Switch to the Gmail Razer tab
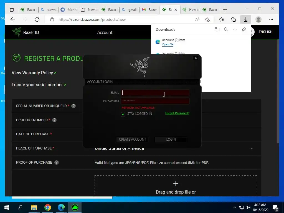284x213 pixels. 149,10
